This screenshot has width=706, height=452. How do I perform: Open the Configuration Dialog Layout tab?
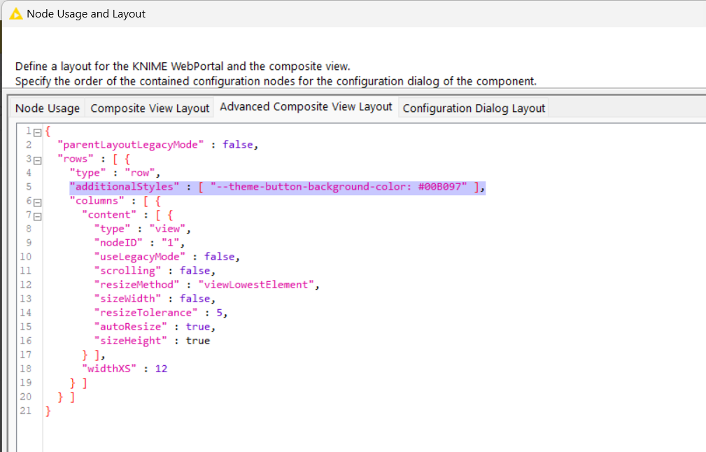tap(474, 108)
